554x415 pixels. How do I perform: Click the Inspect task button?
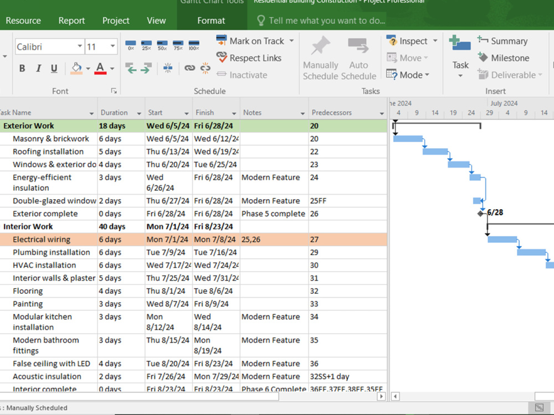click(407, 41)
